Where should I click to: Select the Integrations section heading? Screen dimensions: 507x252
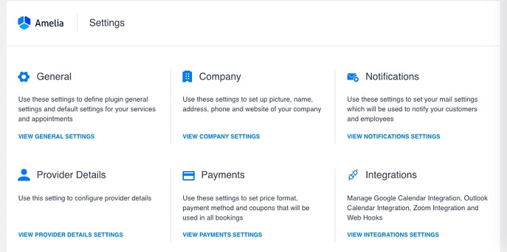click(391, 175)
